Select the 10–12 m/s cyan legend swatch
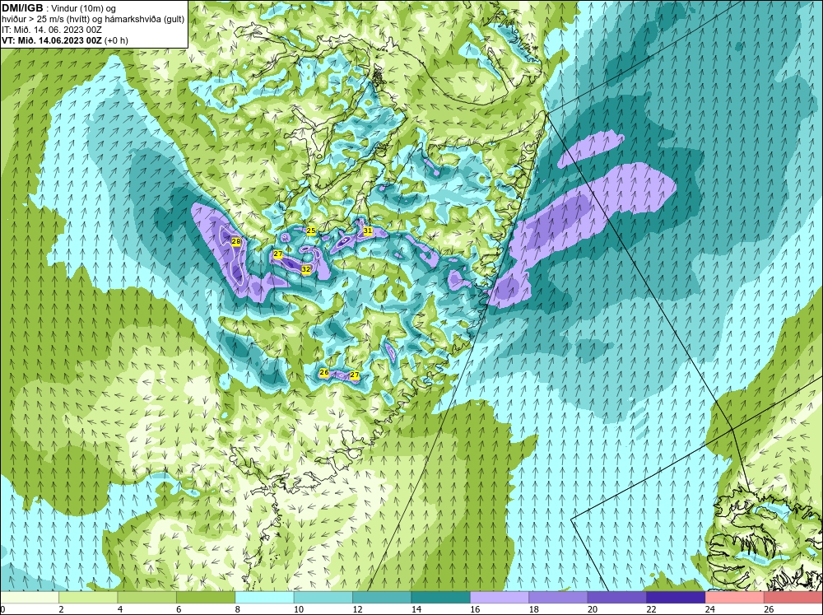 point(323,598)
